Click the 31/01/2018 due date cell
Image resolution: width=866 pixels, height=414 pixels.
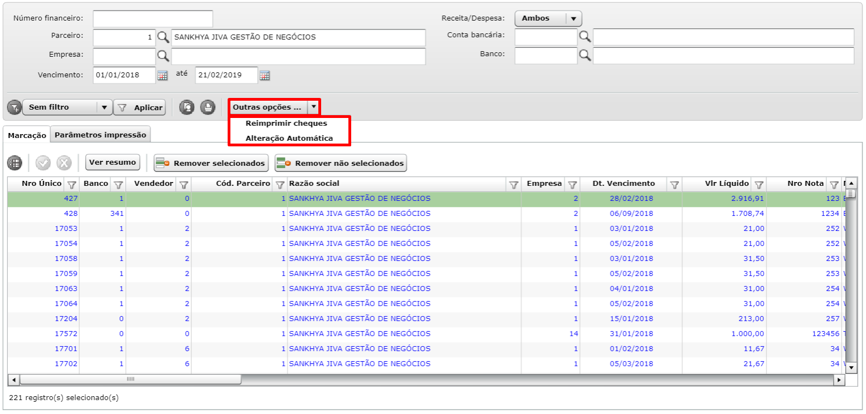(x=631, y=334)
